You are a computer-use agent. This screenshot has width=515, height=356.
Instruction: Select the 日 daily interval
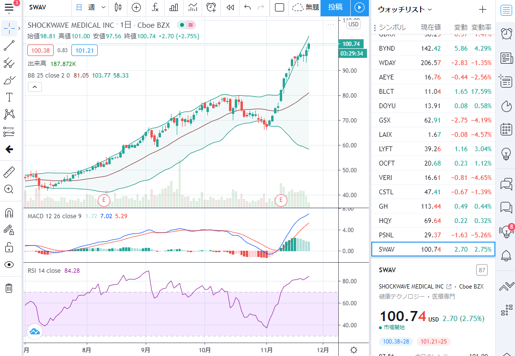[79, 7]
